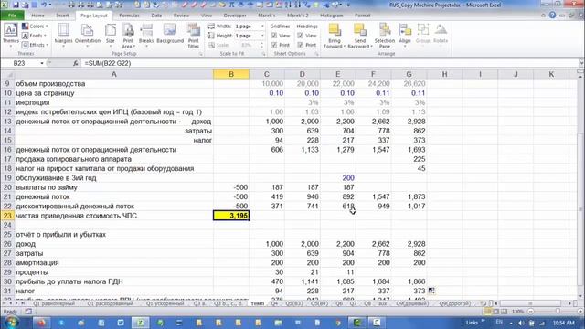Click Send Backward in Arrange group

pyautogui.click(x=360, y=36)
